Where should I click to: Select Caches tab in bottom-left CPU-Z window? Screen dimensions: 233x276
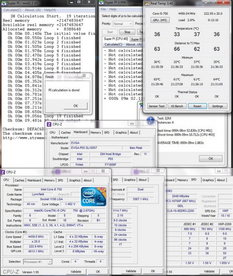pos(20,180)
